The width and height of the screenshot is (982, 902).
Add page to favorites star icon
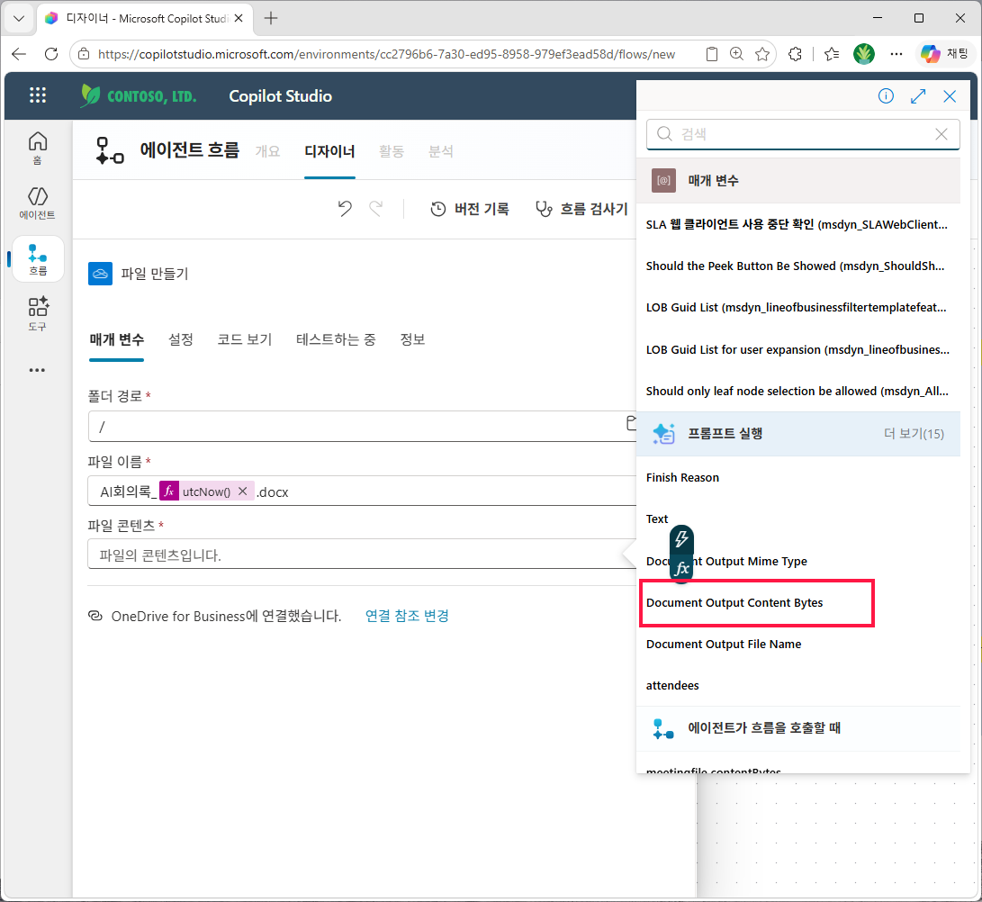(761, 54)
